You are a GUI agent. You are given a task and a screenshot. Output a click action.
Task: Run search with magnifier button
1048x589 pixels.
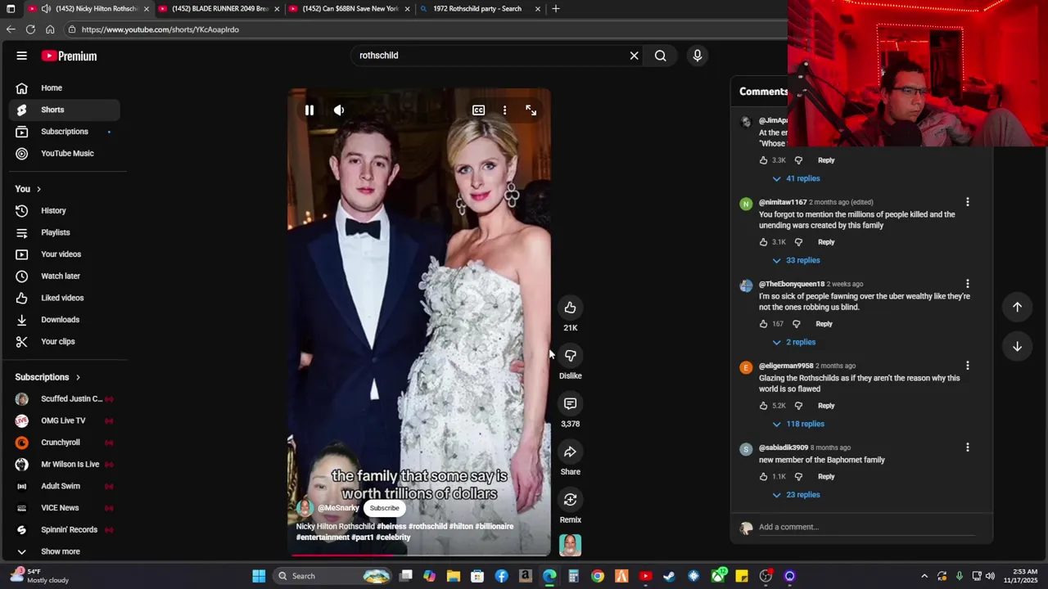tap(660, 56)
